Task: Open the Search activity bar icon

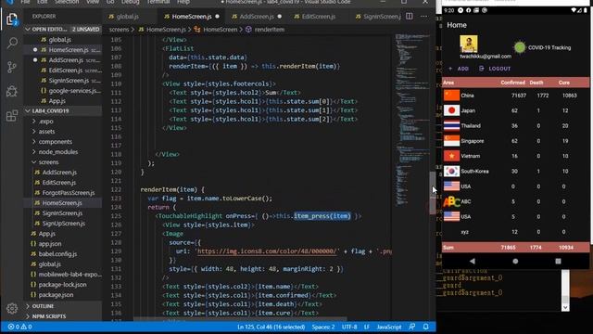Action: click(12, 43)
